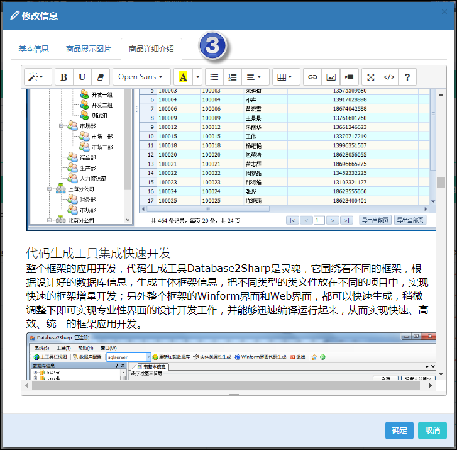Image resolution: width=457 pixels, height=450 pixels.
Task: Select 生产部 tree node
Action: pyautogui.click(x=88, y=168)
